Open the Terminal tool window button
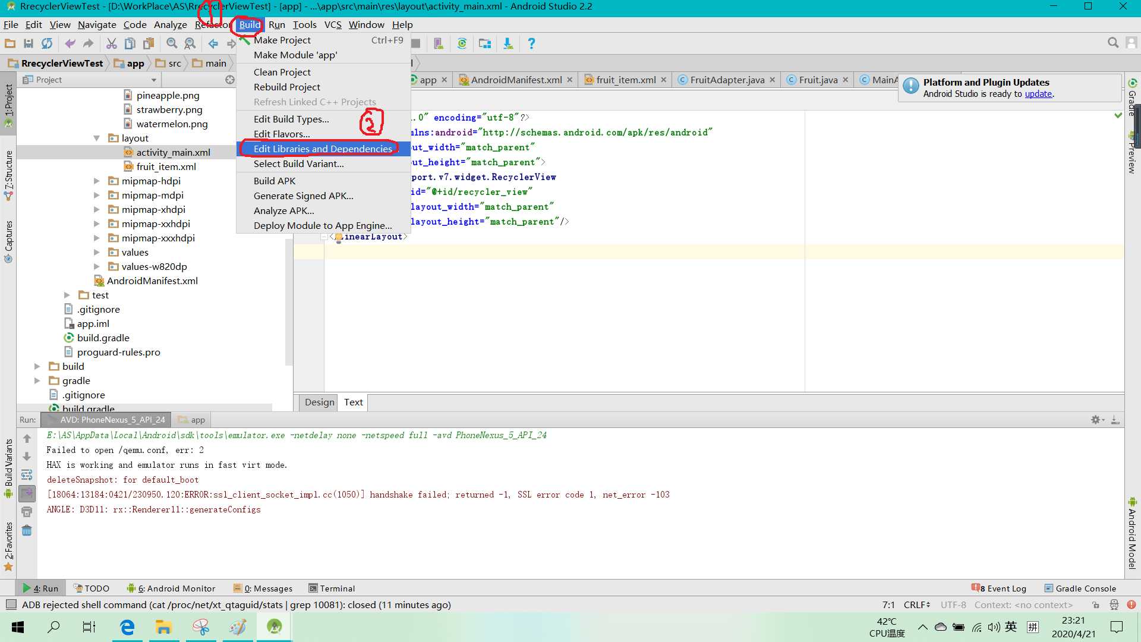This screenshot has height=642, width=1141. pos(332,588)
